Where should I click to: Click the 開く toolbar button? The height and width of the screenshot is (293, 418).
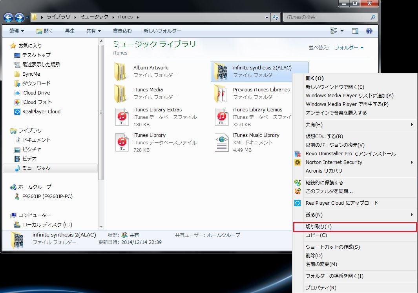tap(44, 31)
